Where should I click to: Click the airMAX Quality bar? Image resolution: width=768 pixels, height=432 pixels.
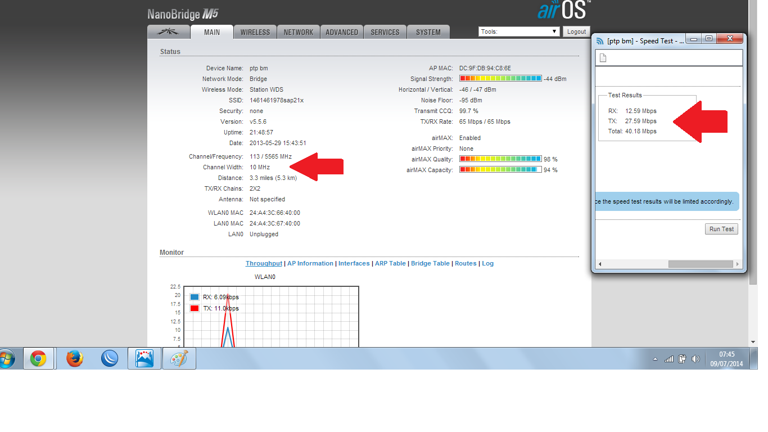500,159
